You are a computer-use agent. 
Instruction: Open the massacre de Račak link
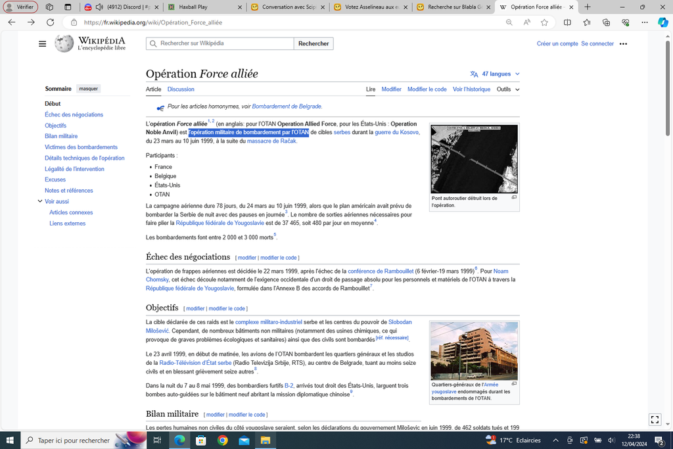coord(271,141)
